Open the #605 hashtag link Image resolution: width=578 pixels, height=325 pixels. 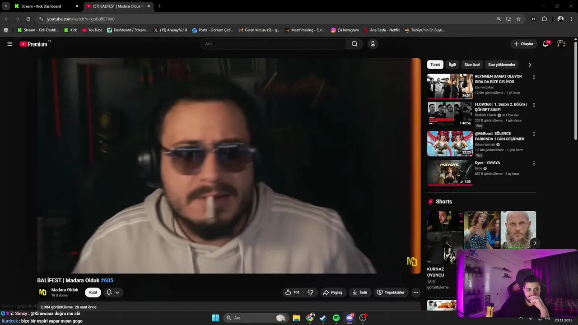107,280
